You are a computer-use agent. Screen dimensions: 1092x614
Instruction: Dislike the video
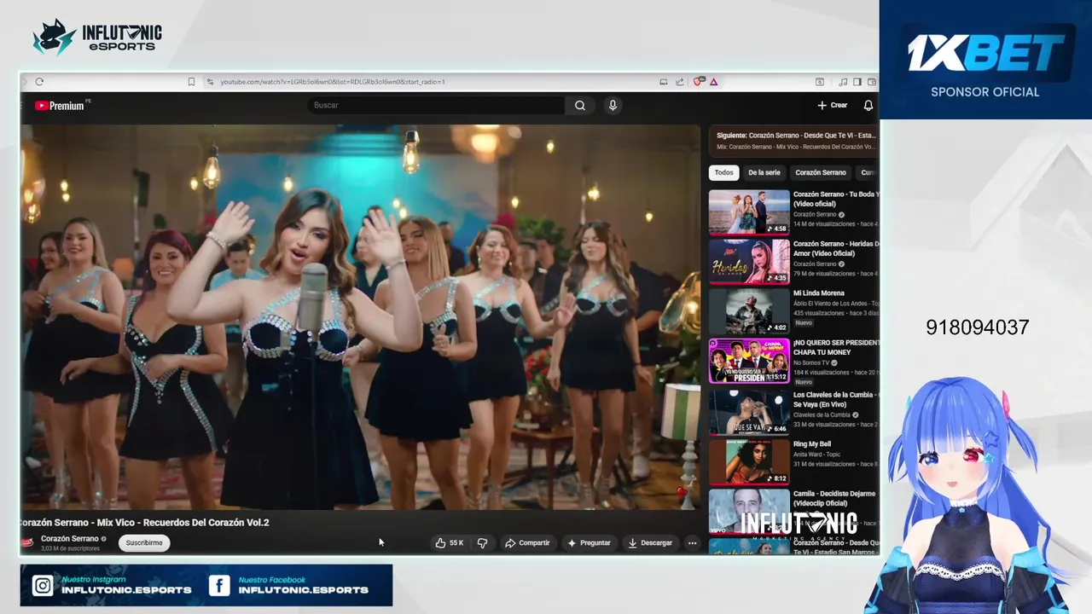coord(482,542)
